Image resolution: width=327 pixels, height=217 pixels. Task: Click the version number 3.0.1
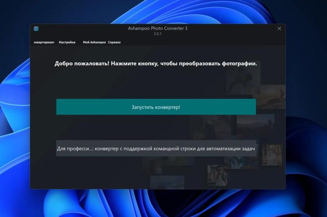click(x=157, y=34)
